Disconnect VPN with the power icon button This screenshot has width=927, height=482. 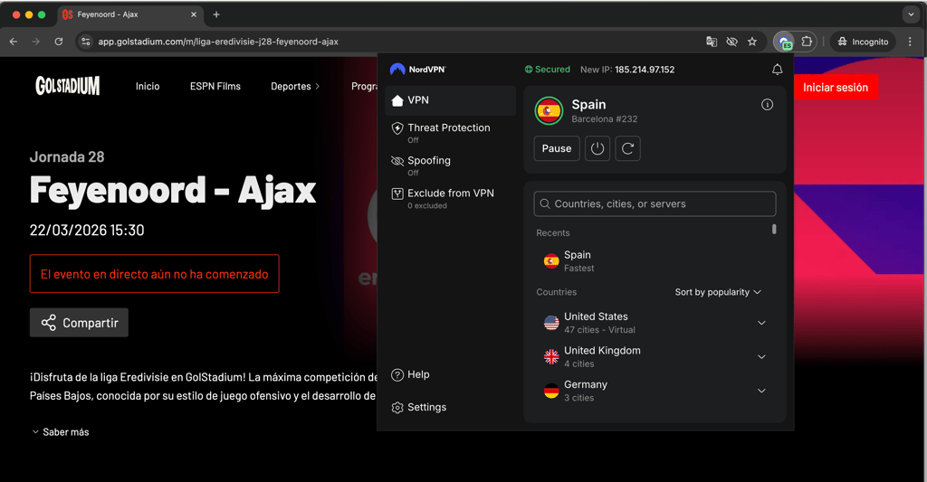tap(597, 148)
